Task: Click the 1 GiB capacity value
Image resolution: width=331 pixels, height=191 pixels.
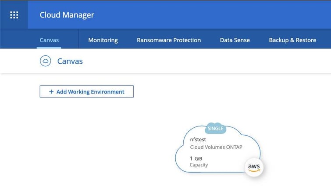Action: coord(196,158)
